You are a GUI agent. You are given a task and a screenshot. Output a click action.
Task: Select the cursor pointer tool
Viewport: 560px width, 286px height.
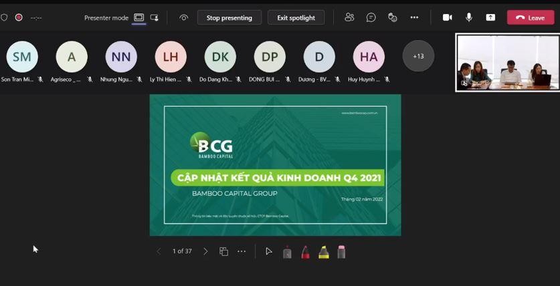(268, 251)
